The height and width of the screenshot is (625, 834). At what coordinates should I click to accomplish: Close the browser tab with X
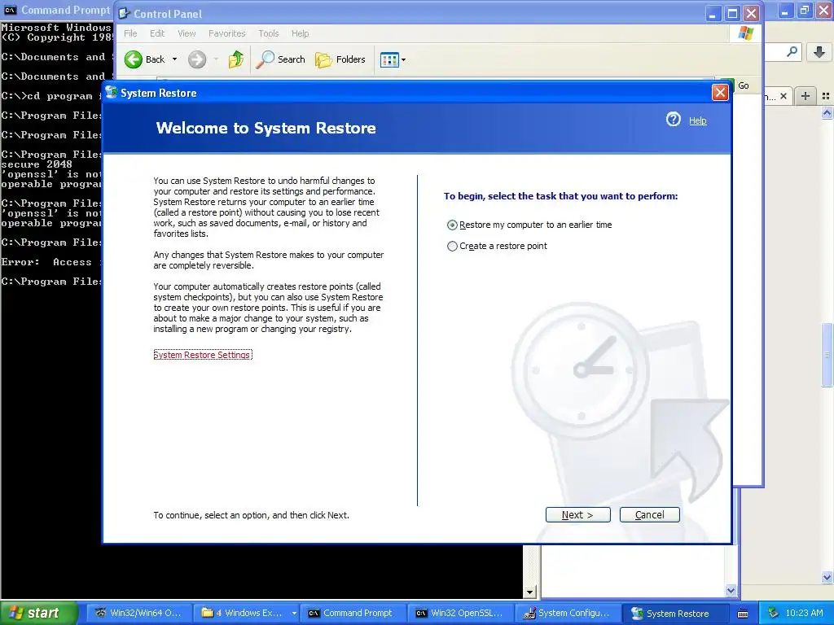(784, 96)
